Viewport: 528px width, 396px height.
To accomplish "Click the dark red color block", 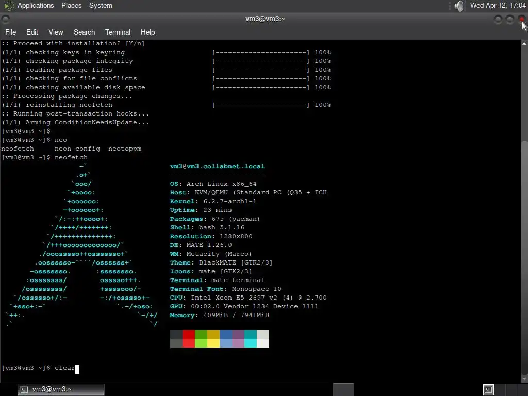I will 189,334.
